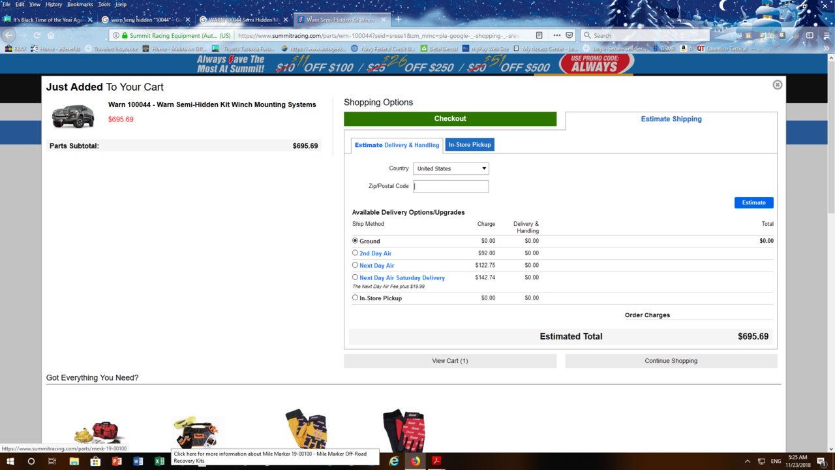Open new tab with plus icon
Screen dimensions: 835x470
pyautogui.click(x=399, y=20)
